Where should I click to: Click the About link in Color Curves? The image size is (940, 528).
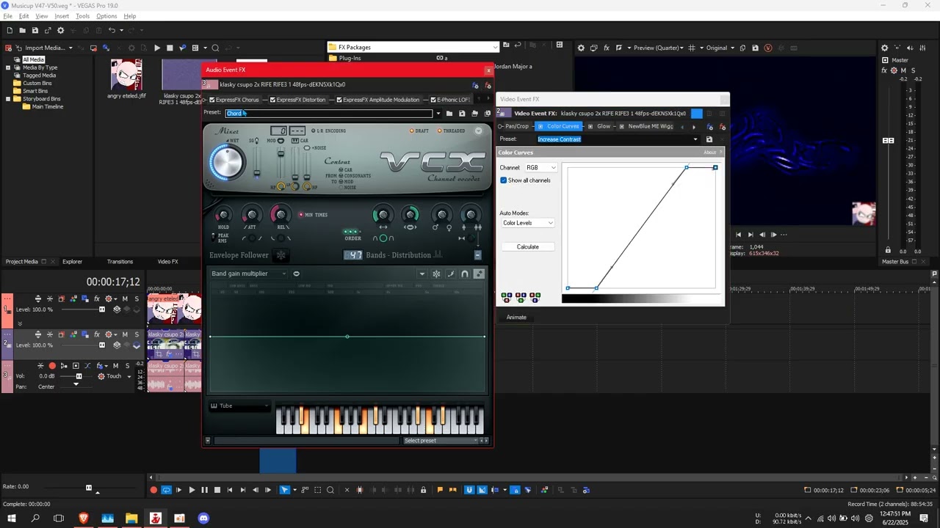click(x=709, y=153)
